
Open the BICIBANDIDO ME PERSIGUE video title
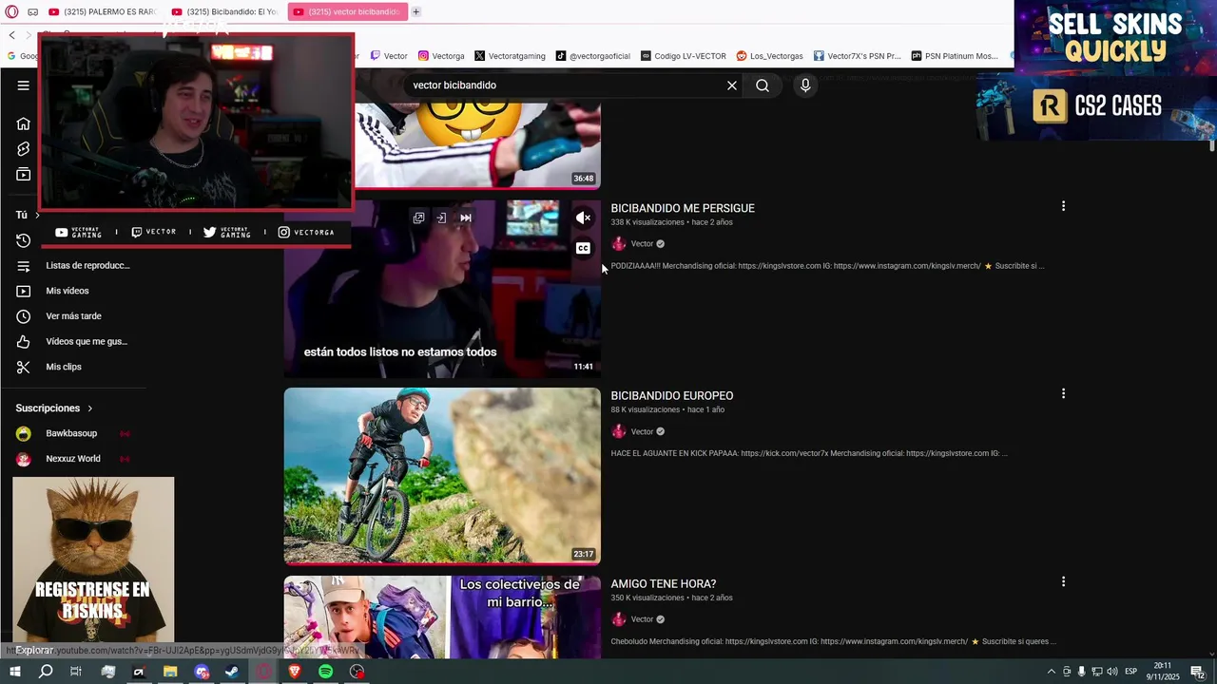point(683,208)
